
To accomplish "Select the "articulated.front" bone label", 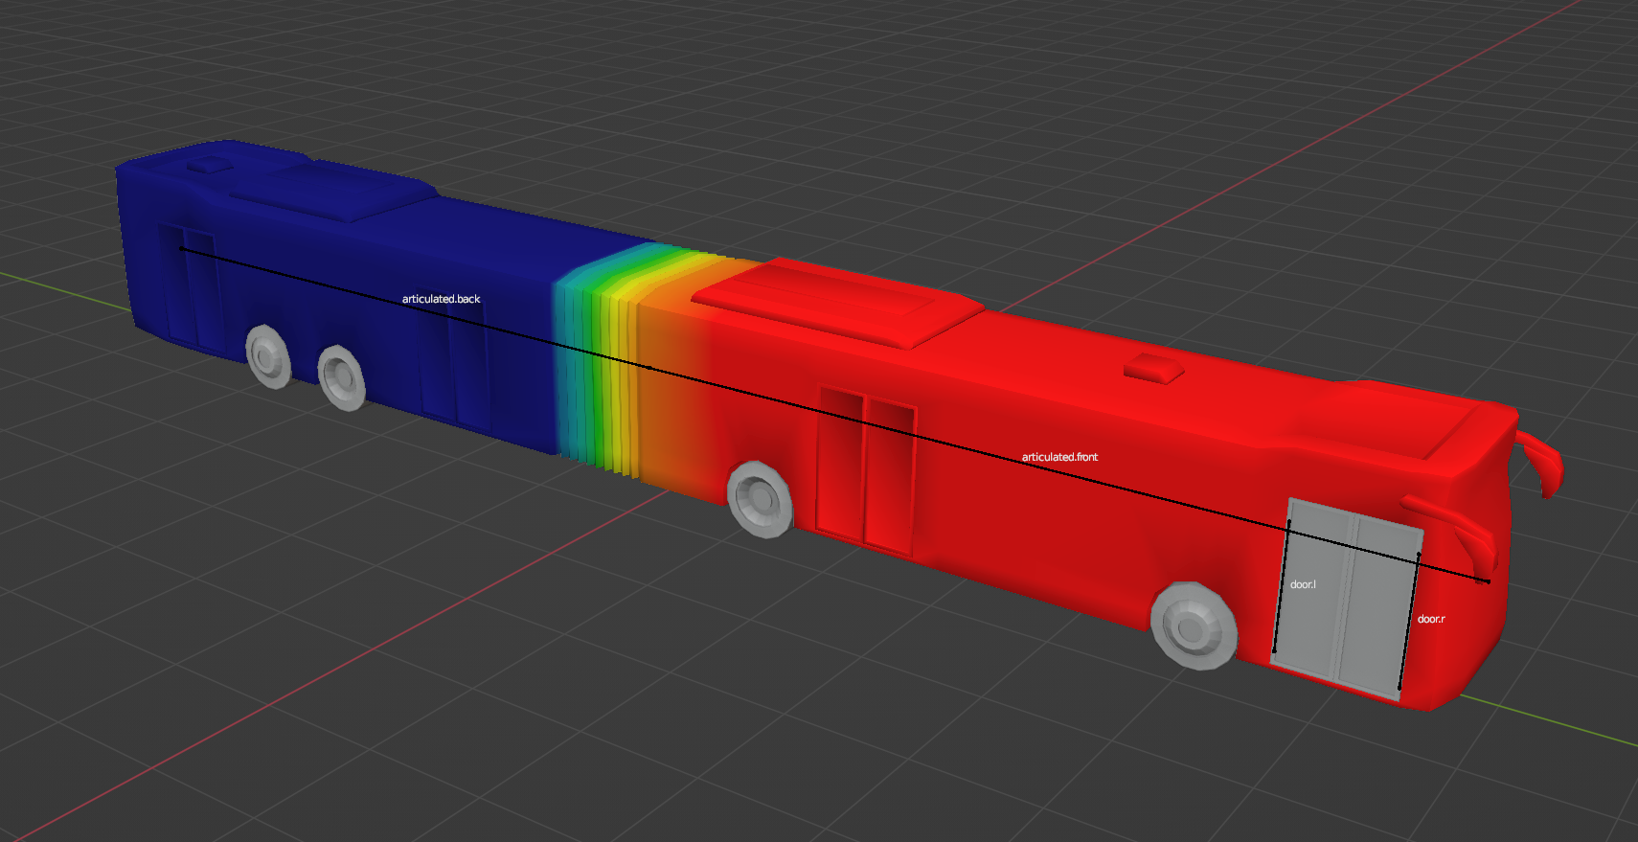I will 1059,457.
